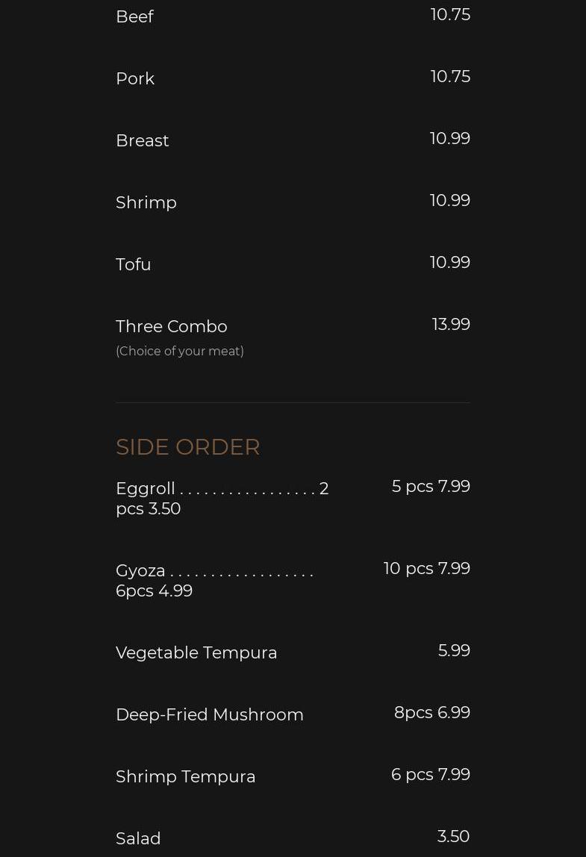Click the SIDE ORDER section heading
The height and width of the screenshot is (857, 586).
187,447
